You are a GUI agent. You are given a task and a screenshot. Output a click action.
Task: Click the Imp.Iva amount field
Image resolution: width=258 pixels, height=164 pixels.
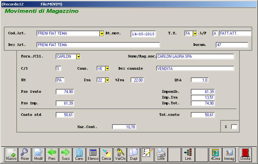pos(203,98)
